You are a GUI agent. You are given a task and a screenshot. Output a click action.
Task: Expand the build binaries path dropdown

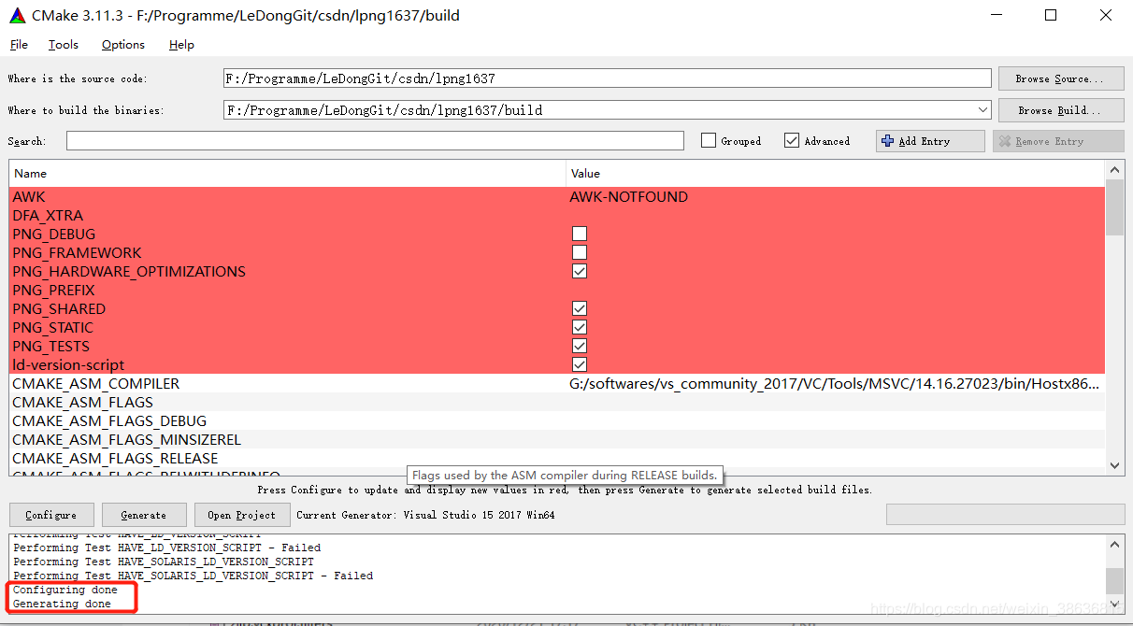[982, 110]
